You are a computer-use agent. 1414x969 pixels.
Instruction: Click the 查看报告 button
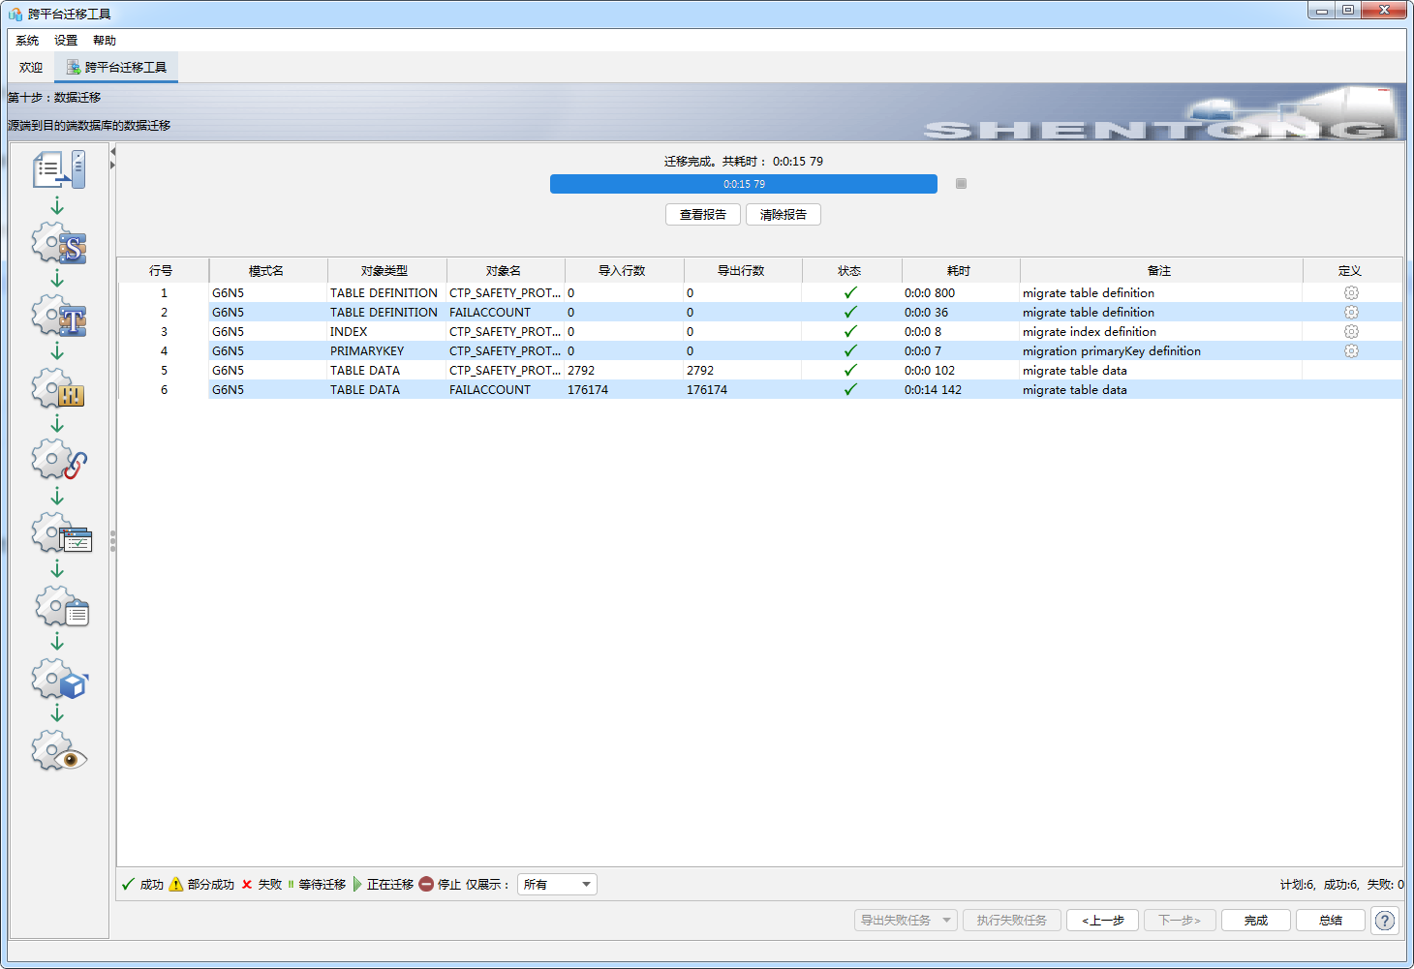pos(702,215)
